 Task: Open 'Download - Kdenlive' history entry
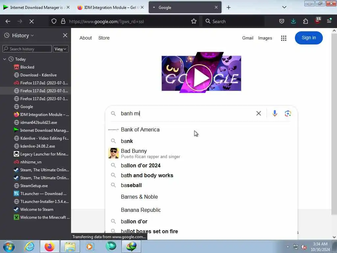click(x=39, y=75)
